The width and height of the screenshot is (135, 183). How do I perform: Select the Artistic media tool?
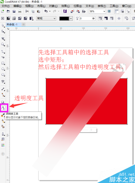pos(3,57)
